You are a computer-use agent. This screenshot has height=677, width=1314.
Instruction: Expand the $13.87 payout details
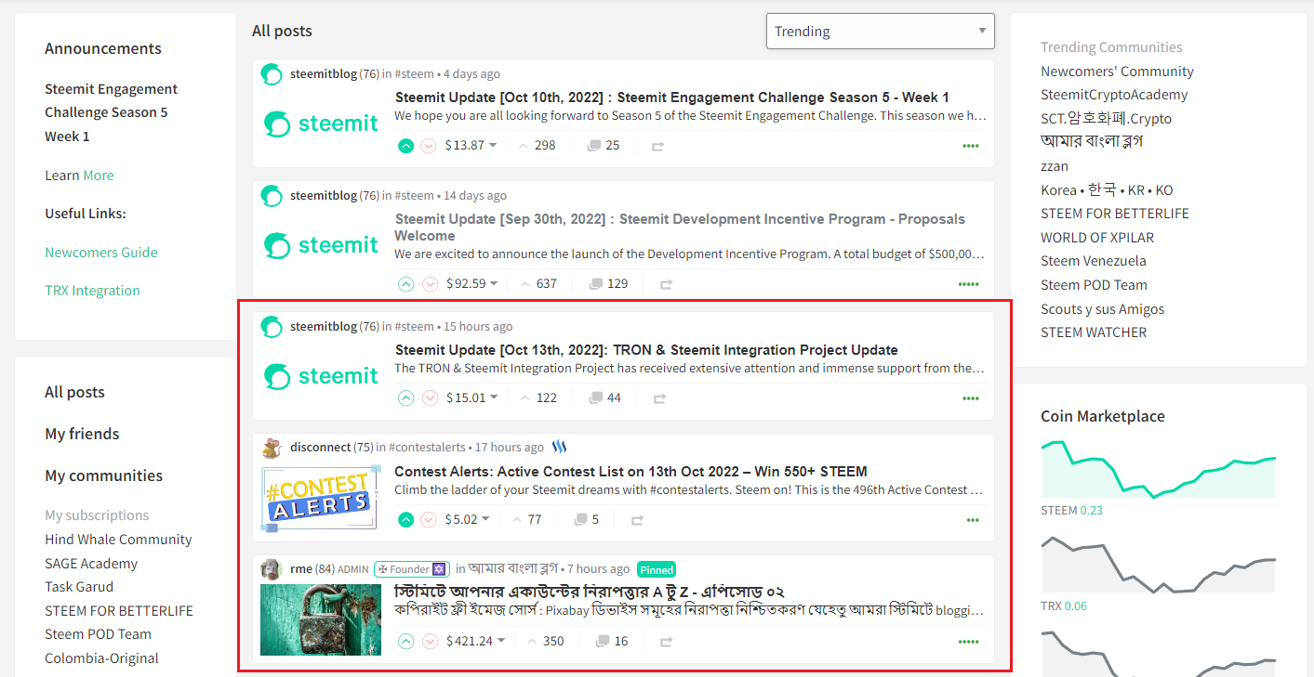pyautogui.click(x=471, y=146)
